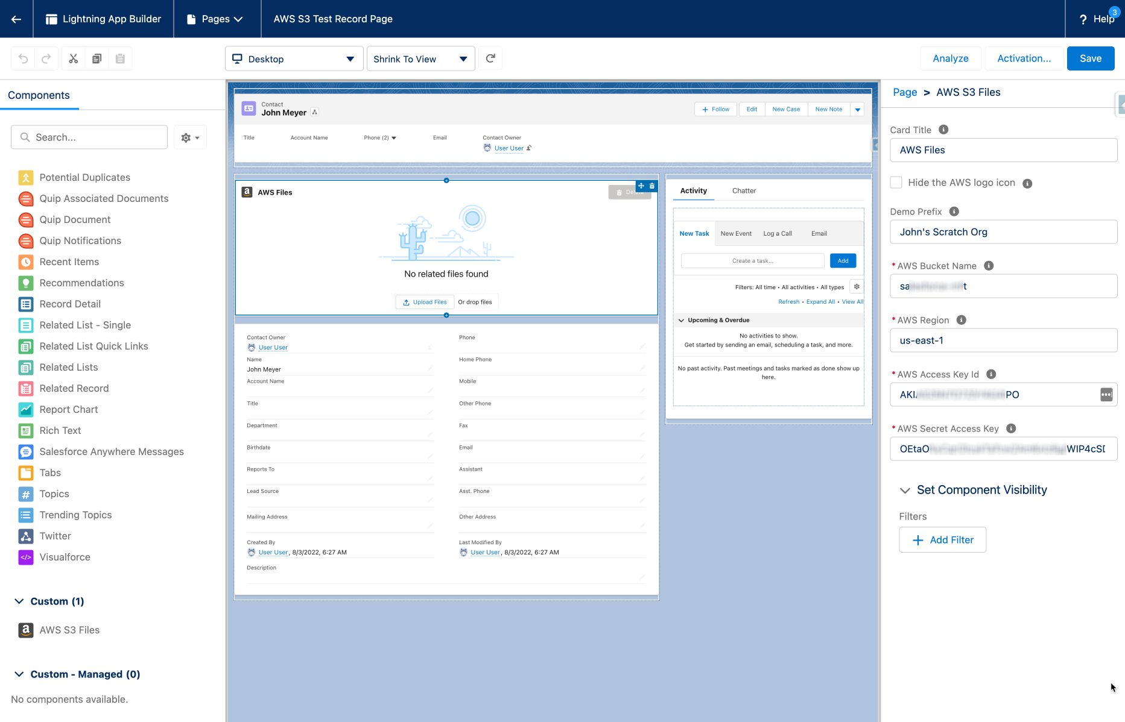Select the Email tab in activity composer

click(819, 233)
